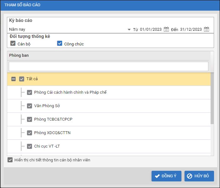Uncheck the 'Chi cục VT -LT' checkbox
The image size is (220, 188).
pyautogui.click(x=30, y=146)
